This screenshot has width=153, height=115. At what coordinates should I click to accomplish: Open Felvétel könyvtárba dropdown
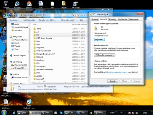pyautogui.click(x=48, y=20)
